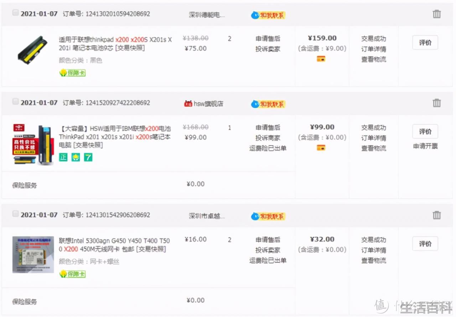Click 订单详情 for the ¥32.00 order
The width and height of the screenshot is (456, 317).
pyautogui.click(x=373, y=250)
